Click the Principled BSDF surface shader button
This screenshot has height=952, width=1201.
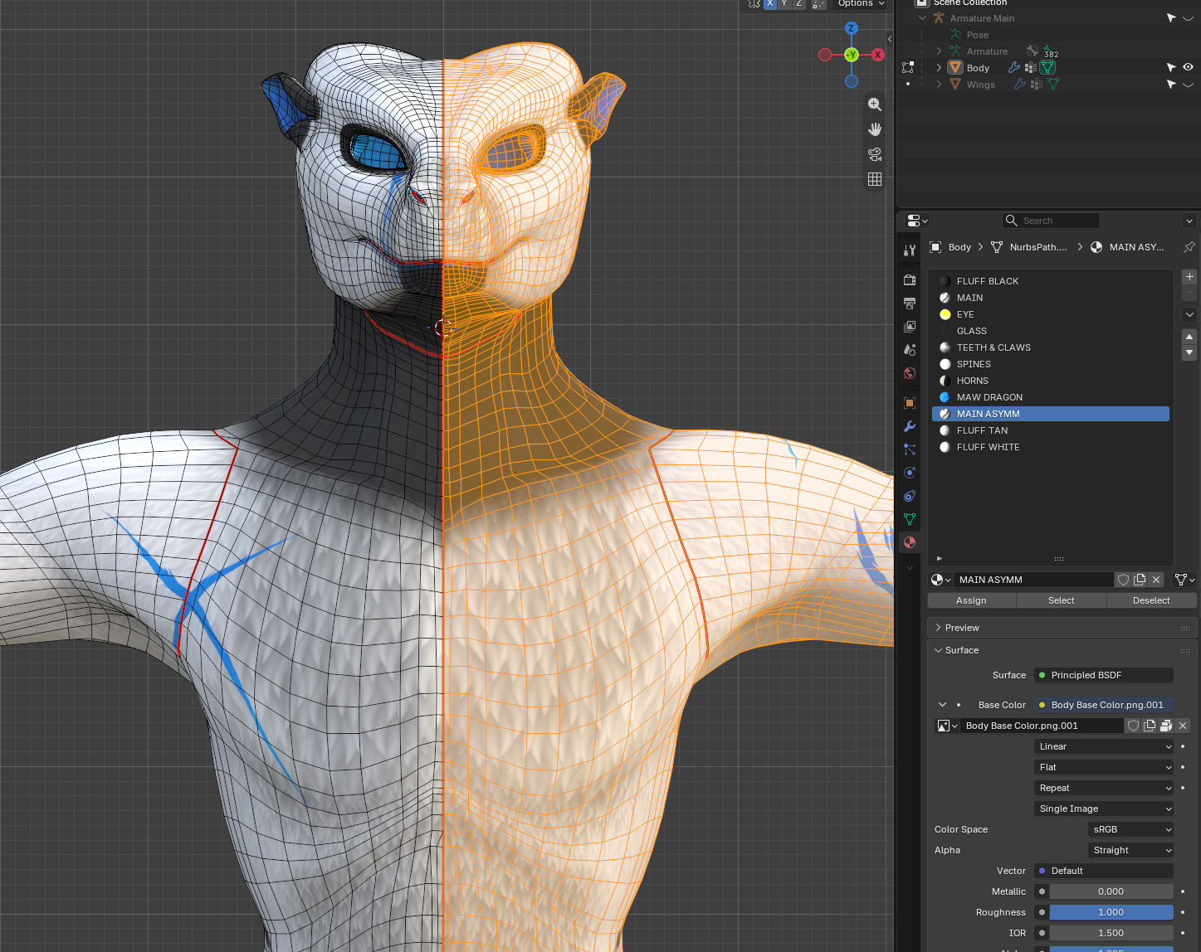(x=1104, y=675)
